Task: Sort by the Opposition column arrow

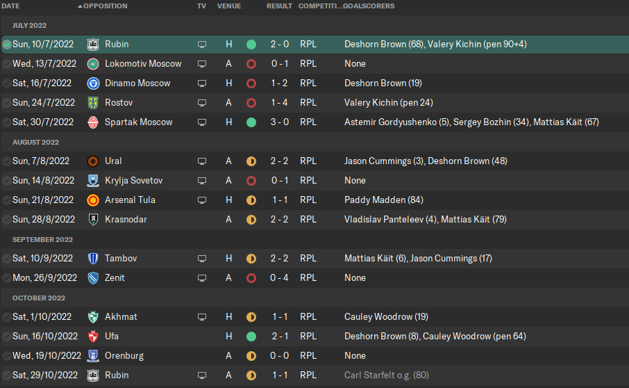Action: (80, 6)
